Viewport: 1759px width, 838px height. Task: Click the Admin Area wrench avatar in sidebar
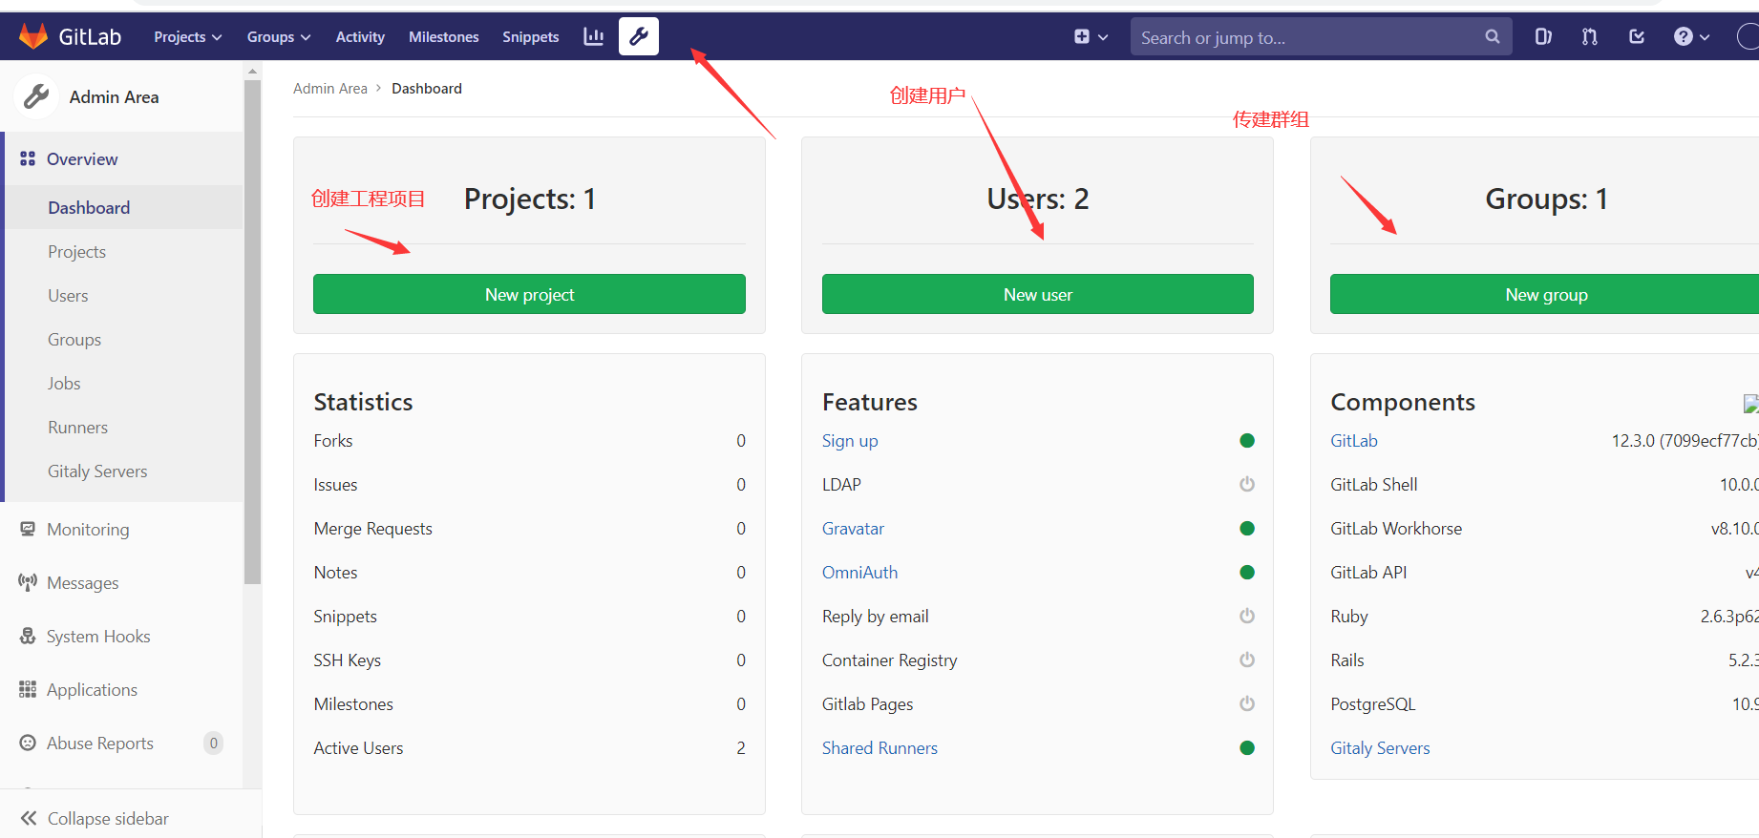(x=36, y=96)
